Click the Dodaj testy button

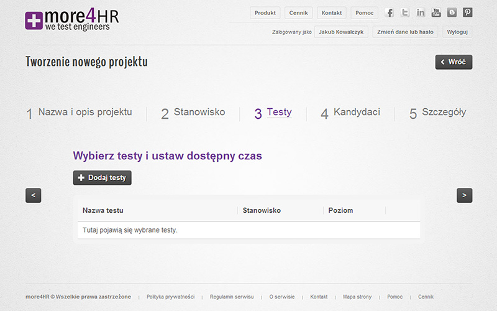[x=102, y=178]
